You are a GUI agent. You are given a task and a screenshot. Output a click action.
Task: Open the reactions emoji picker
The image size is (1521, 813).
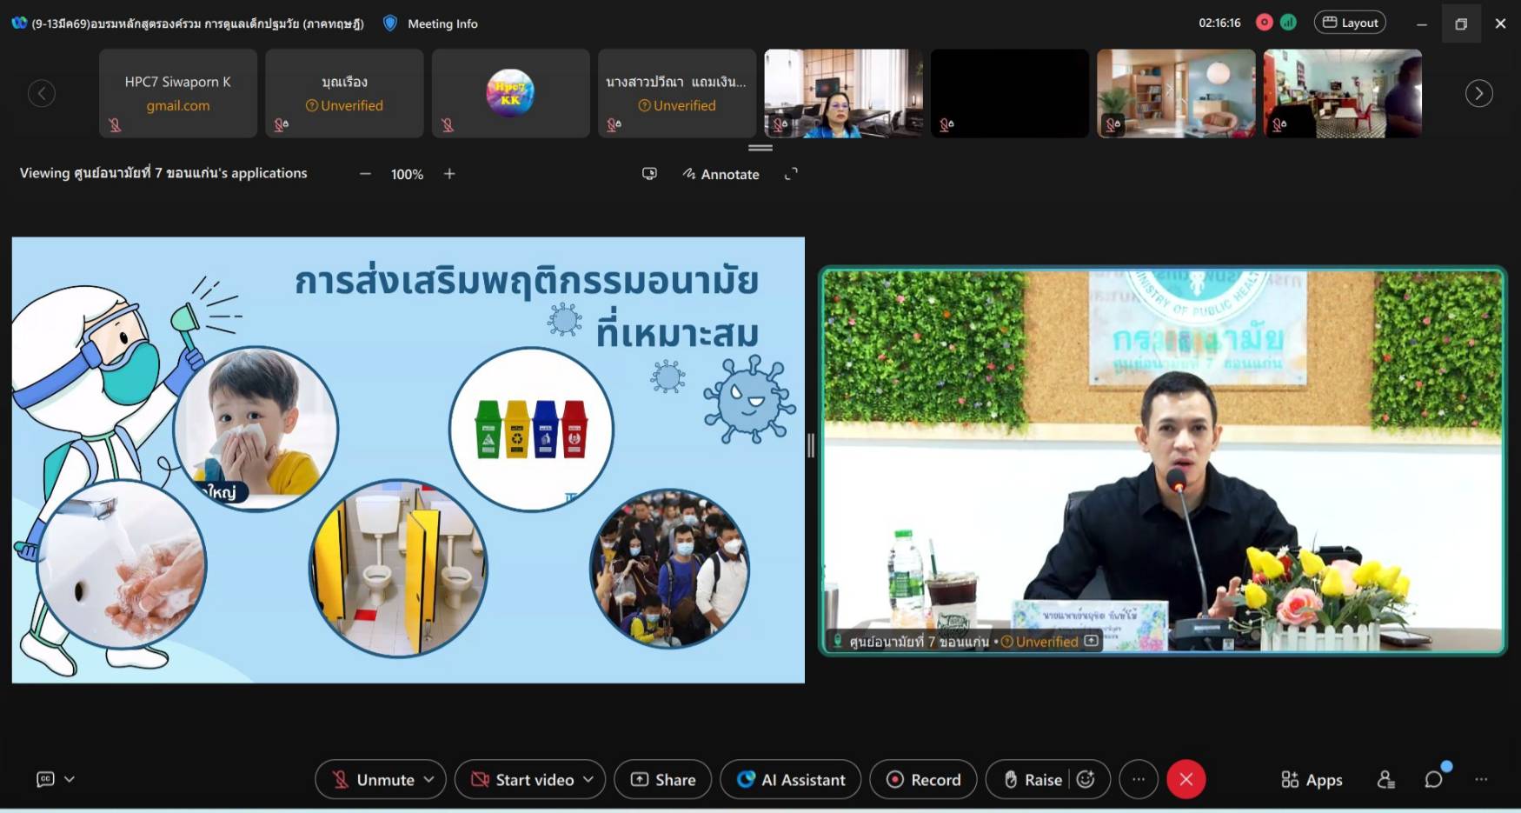1086,779
